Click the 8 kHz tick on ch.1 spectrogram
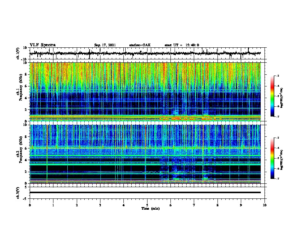 (26, 74)
